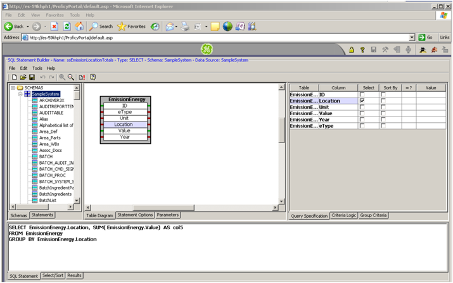Switch to the Parameters tab
Viewport: 453px width, 283px height.
[x=167, y=215]
